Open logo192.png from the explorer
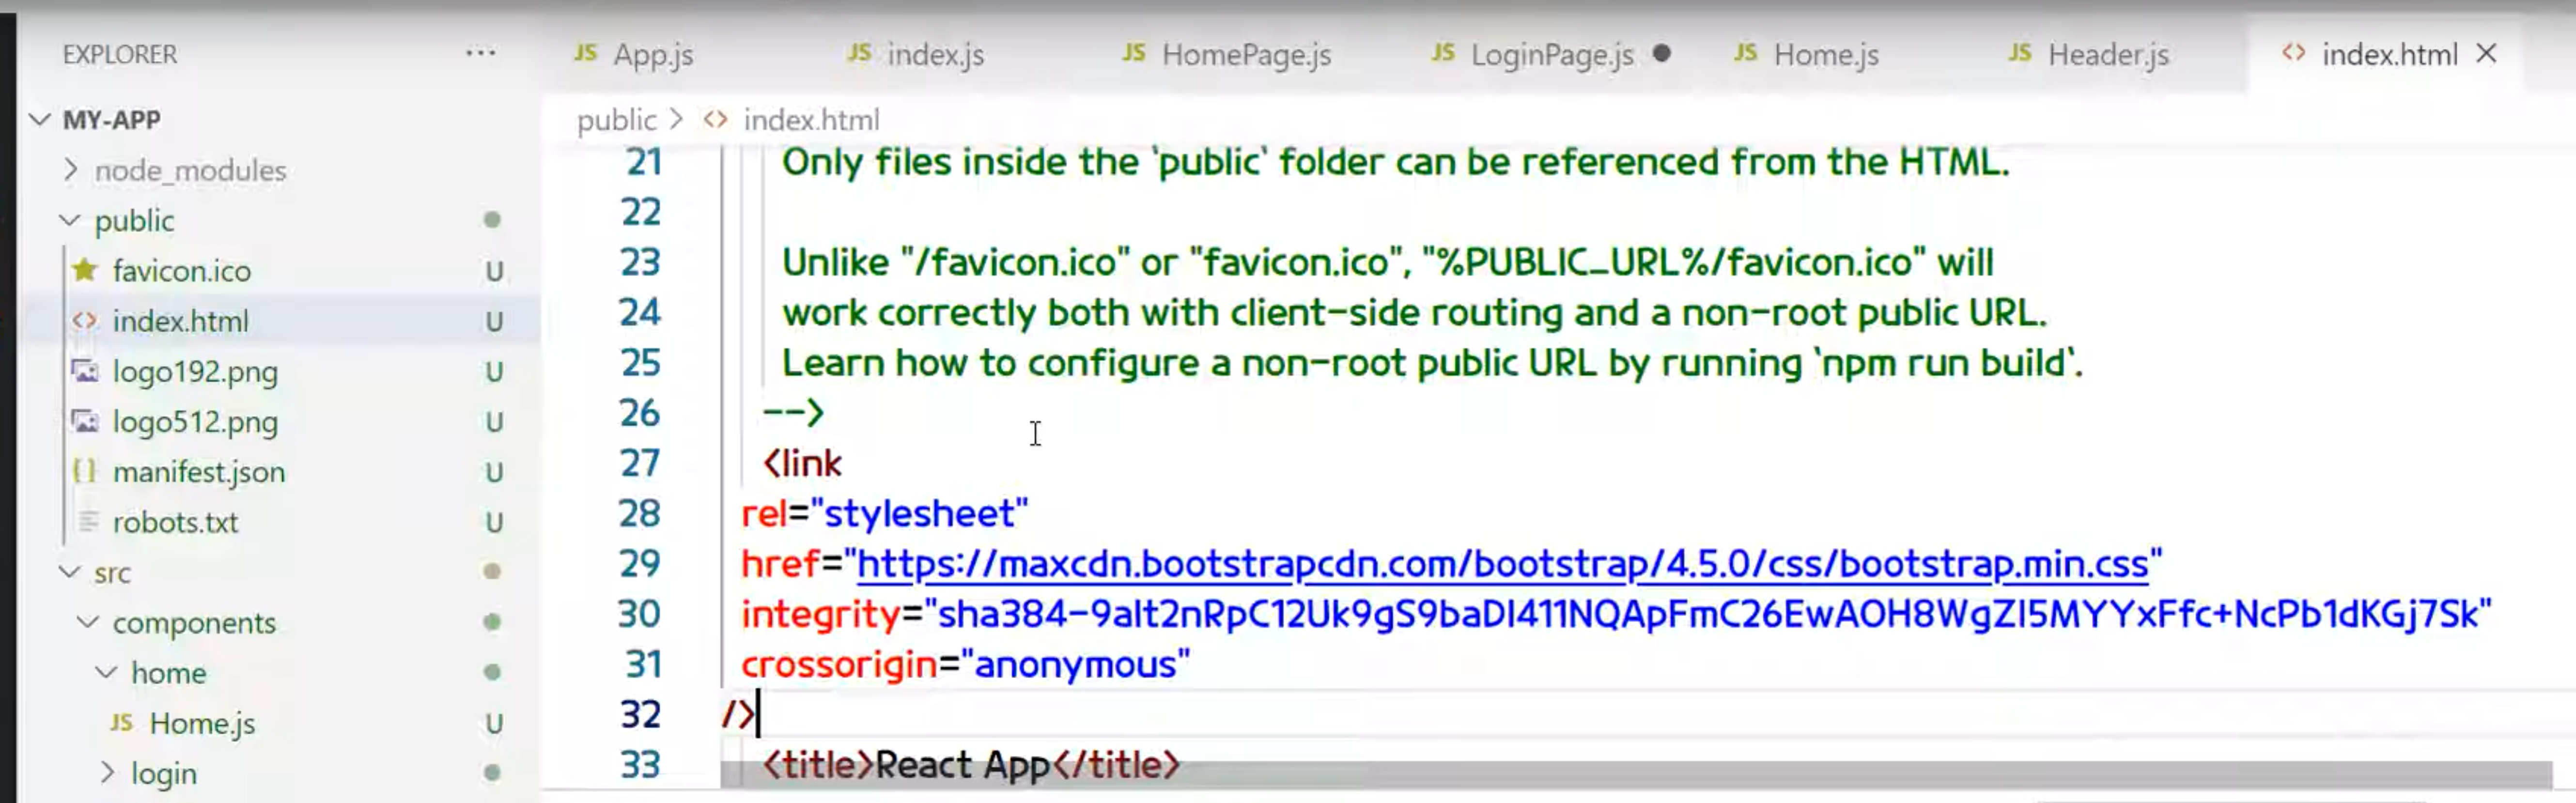 click(x=195, y=372)
